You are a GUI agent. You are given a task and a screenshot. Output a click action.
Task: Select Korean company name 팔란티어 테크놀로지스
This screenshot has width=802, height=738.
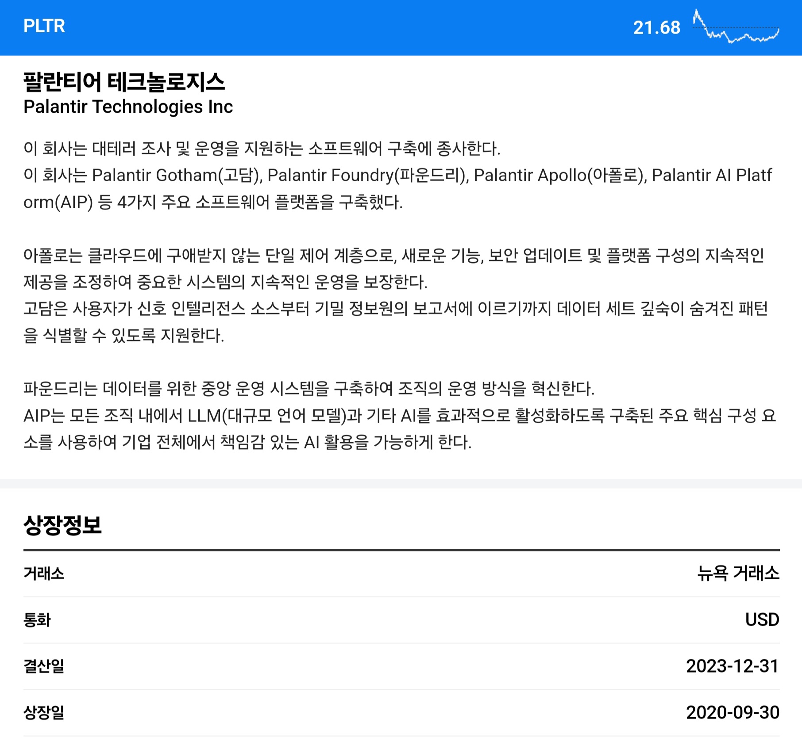tap(124, 82)
